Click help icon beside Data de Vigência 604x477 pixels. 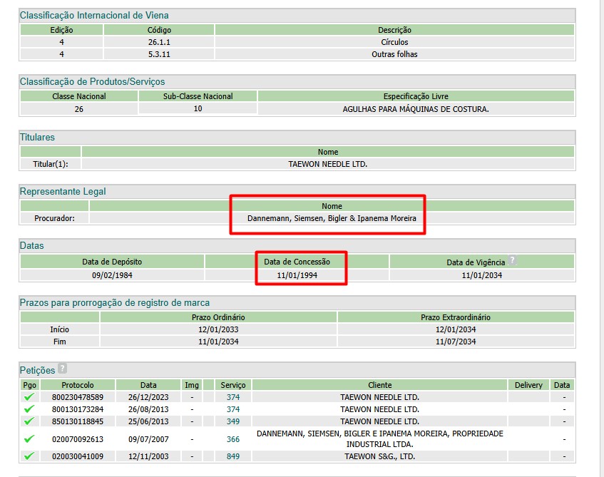512,261
